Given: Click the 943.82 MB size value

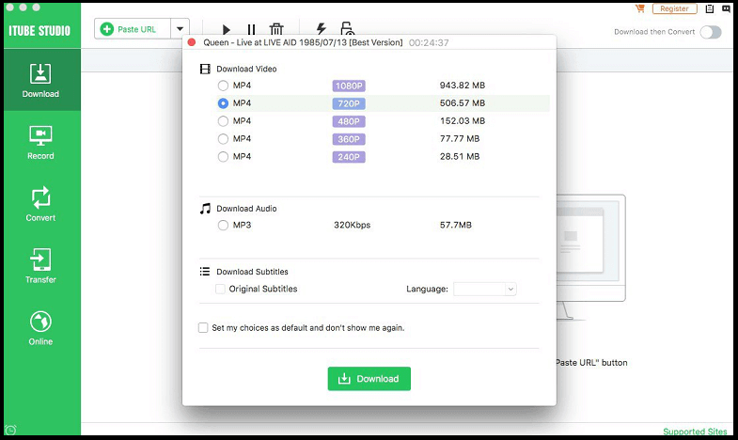Looking at the screenshot, I should (463, 86).
